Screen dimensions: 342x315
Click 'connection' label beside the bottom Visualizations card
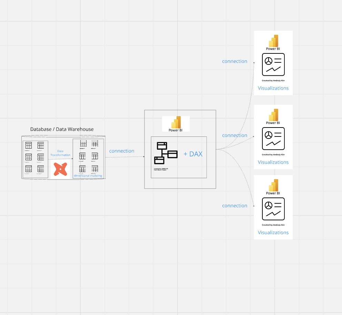point(235,205)
